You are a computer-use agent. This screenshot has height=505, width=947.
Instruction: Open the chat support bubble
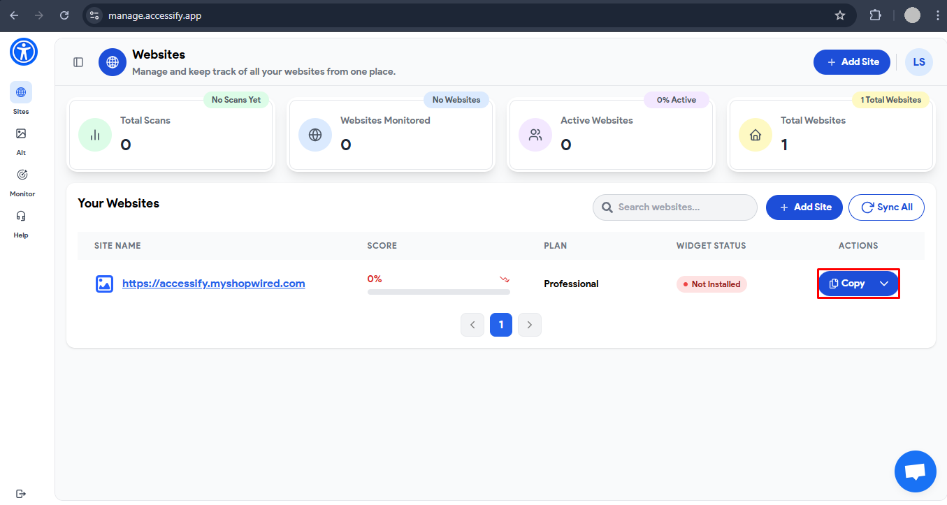915,471
